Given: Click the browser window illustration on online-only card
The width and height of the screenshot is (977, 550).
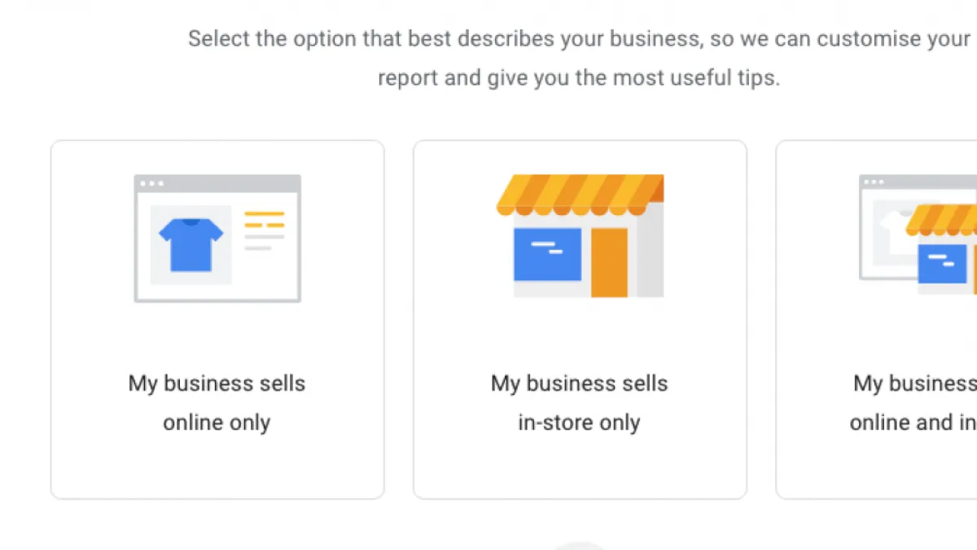Looking at the screenshot, I should (217, 239).
